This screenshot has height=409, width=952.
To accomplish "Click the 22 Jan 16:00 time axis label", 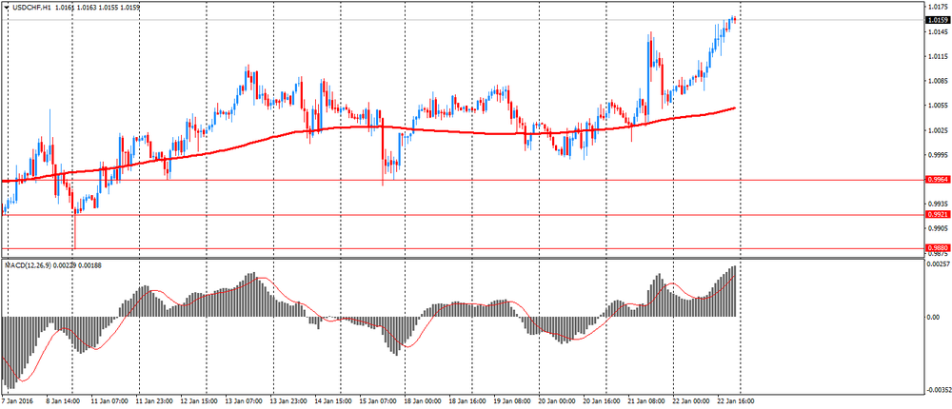I will pyautogui.click(x=735, y=401).
